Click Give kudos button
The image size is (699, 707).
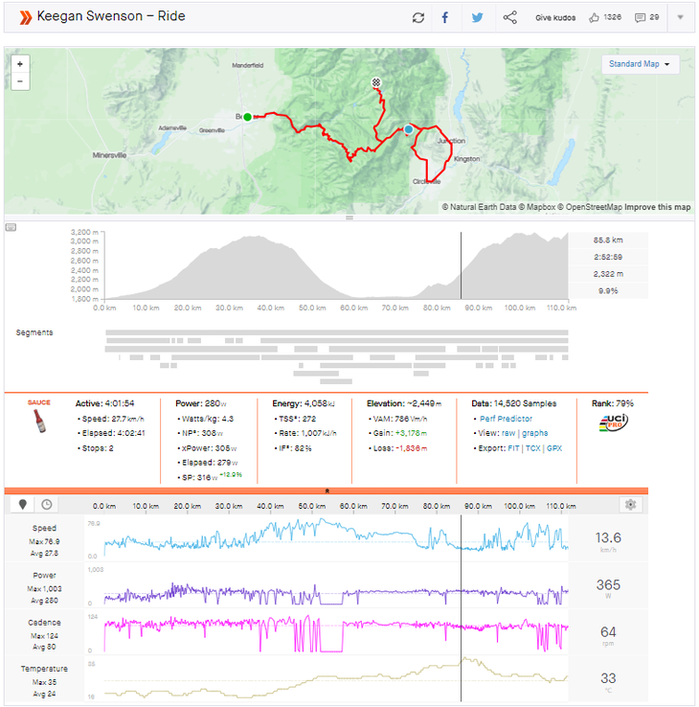click(x=555, y=17)
